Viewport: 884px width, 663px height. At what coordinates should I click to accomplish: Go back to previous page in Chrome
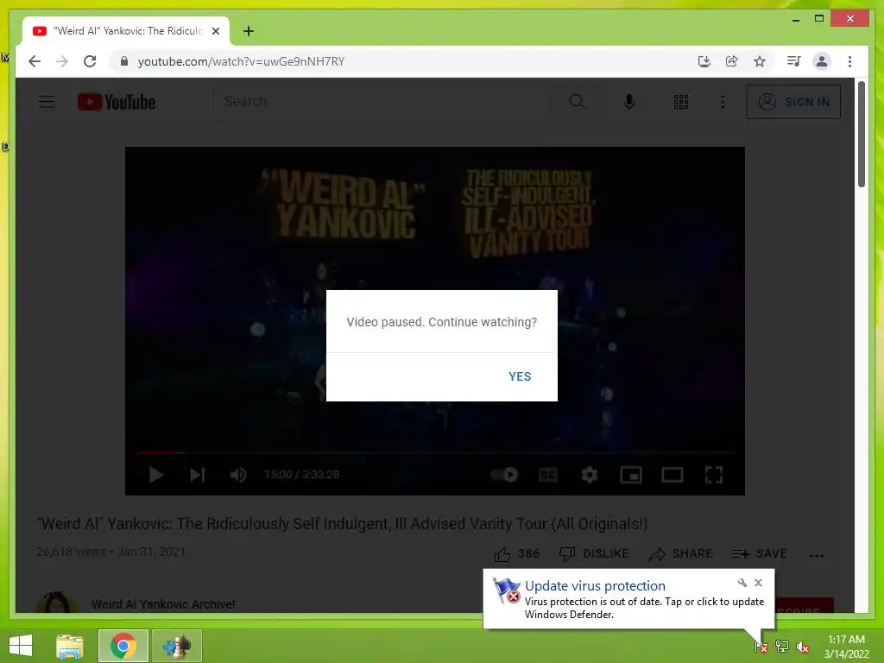(x=35, y=61)
